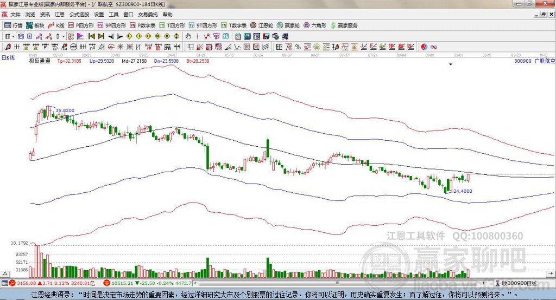
Task: Open the calendar 21 icon
Action: pos(238,36)
